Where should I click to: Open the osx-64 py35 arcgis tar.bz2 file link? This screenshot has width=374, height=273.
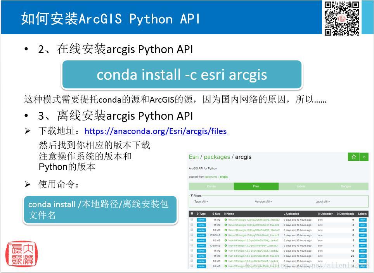pos(253,246)
